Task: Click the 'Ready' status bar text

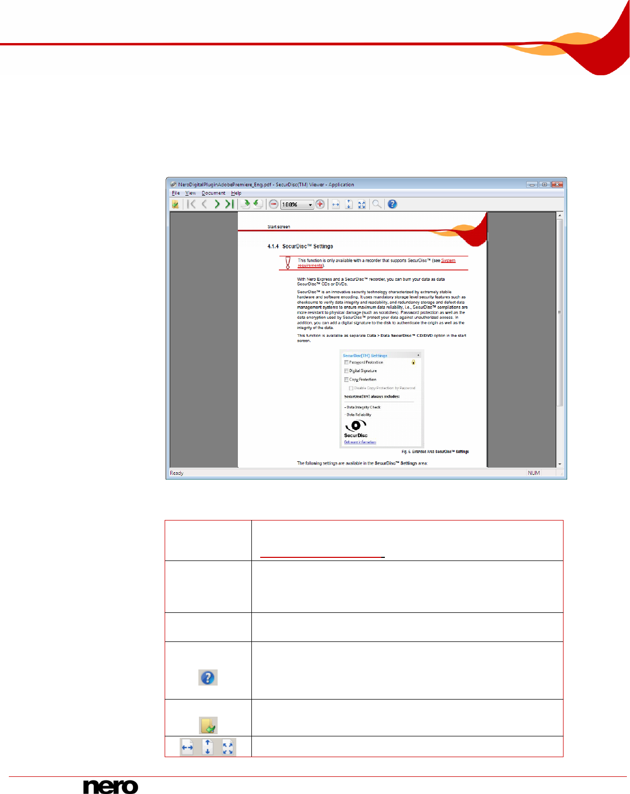Action: (x=177, y=473)
